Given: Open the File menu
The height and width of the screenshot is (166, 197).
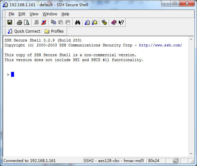Looking at the screenshot, I should (11, 14).
